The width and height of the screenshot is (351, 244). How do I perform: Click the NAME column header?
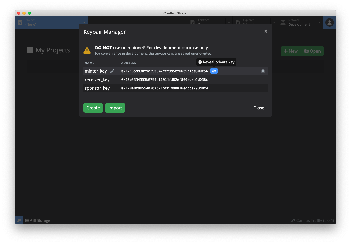tap(90, 63)
